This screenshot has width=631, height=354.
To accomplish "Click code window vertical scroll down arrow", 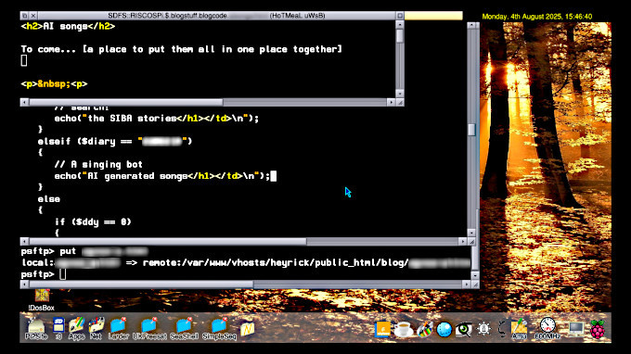I will click(471, 233).
